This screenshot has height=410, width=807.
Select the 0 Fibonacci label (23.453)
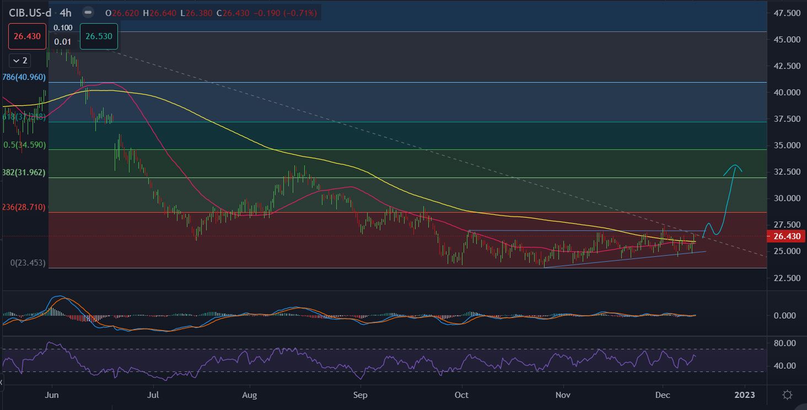point(28,263)
